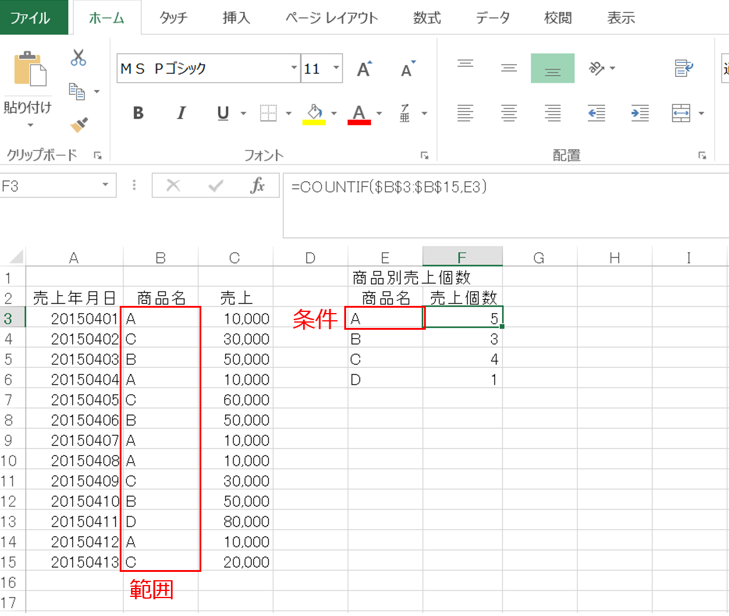Toggle bottom vertical alignment

coord(552,69)
